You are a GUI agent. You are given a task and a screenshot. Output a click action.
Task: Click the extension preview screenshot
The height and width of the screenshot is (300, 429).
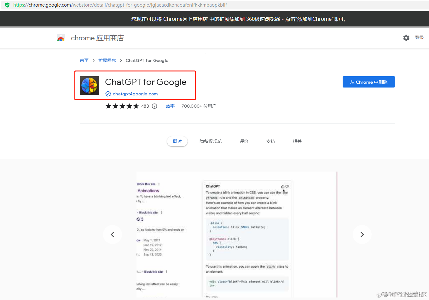pyautogui.click(x=237, y=235)
